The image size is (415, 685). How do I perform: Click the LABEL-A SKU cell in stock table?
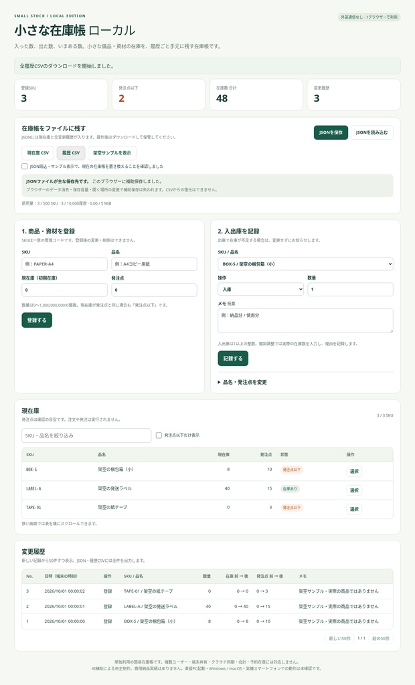pyautogui.click(x=33, y=488)
